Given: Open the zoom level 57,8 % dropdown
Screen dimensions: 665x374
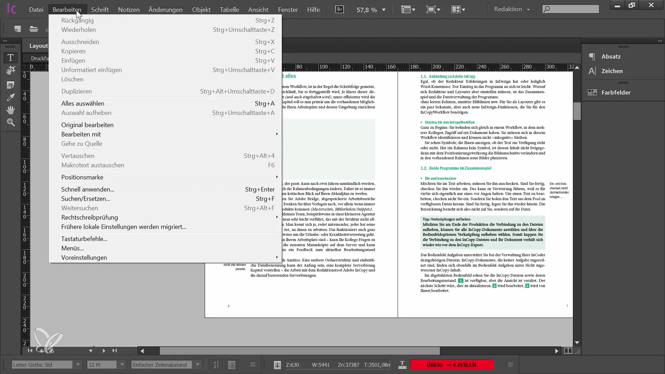Looking at the screenshot, I should point(384,10).
